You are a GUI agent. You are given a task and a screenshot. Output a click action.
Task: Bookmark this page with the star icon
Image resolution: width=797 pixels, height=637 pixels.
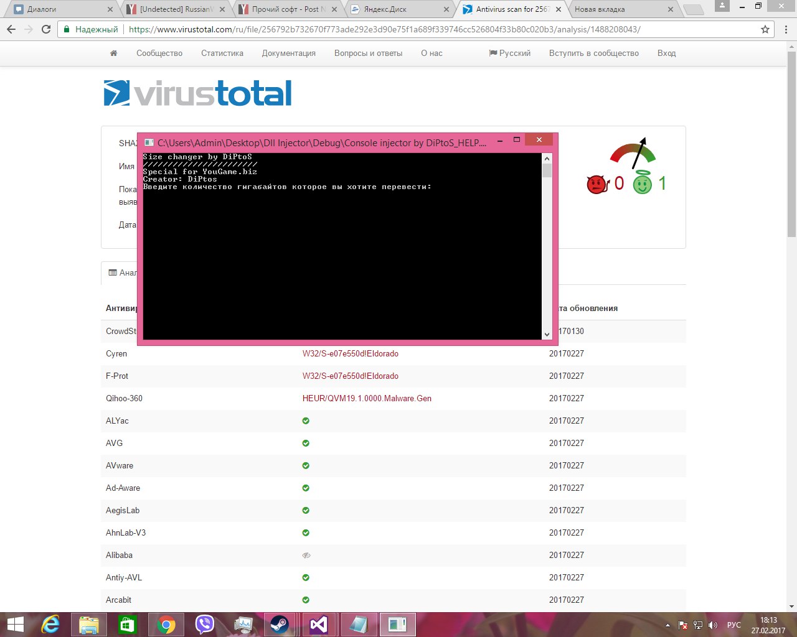tap(765, 29)
